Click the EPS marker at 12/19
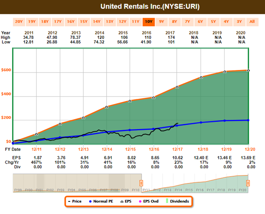 tap(225, 72)
